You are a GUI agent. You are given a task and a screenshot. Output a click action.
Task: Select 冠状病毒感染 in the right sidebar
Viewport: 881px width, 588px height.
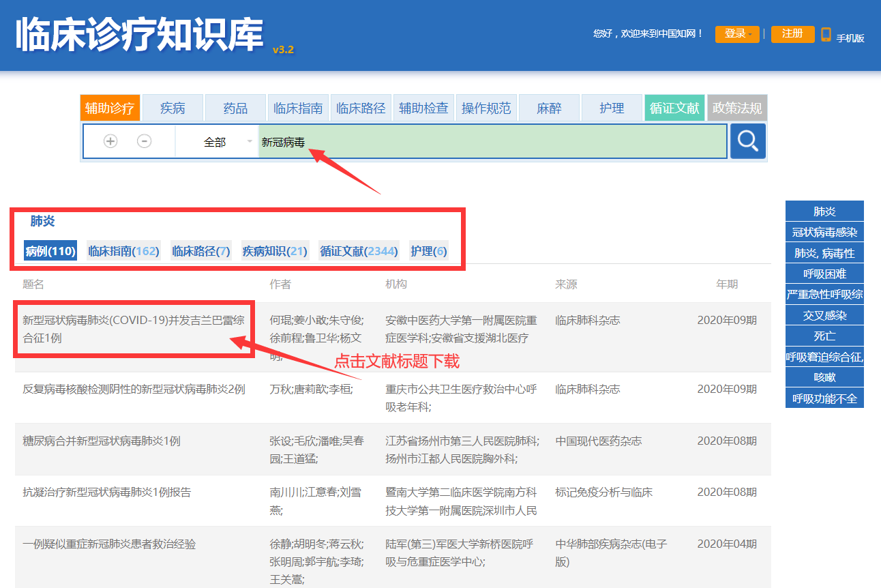(x=824, y=231)
